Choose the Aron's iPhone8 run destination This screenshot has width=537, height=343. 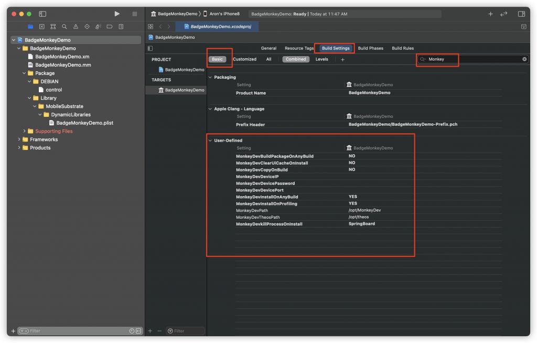[x=221, y=14]
